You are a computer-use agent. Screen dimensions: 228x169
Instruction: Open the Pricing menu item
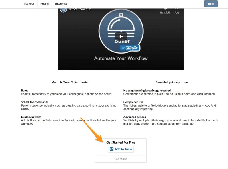point(44,4)
